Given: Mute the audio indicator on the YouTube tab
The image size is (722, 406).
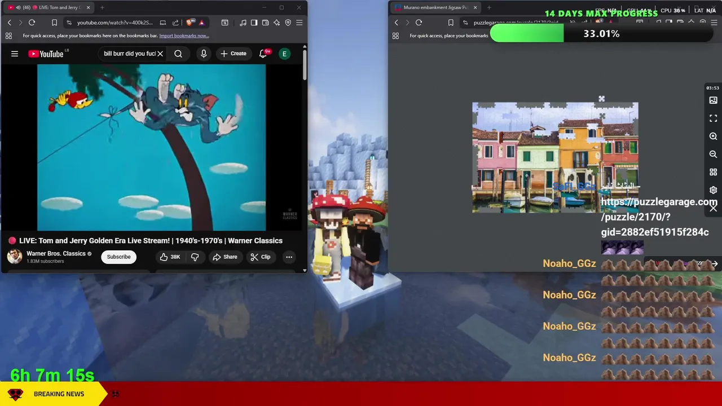Looking at the screenshot, I should 18,7.
